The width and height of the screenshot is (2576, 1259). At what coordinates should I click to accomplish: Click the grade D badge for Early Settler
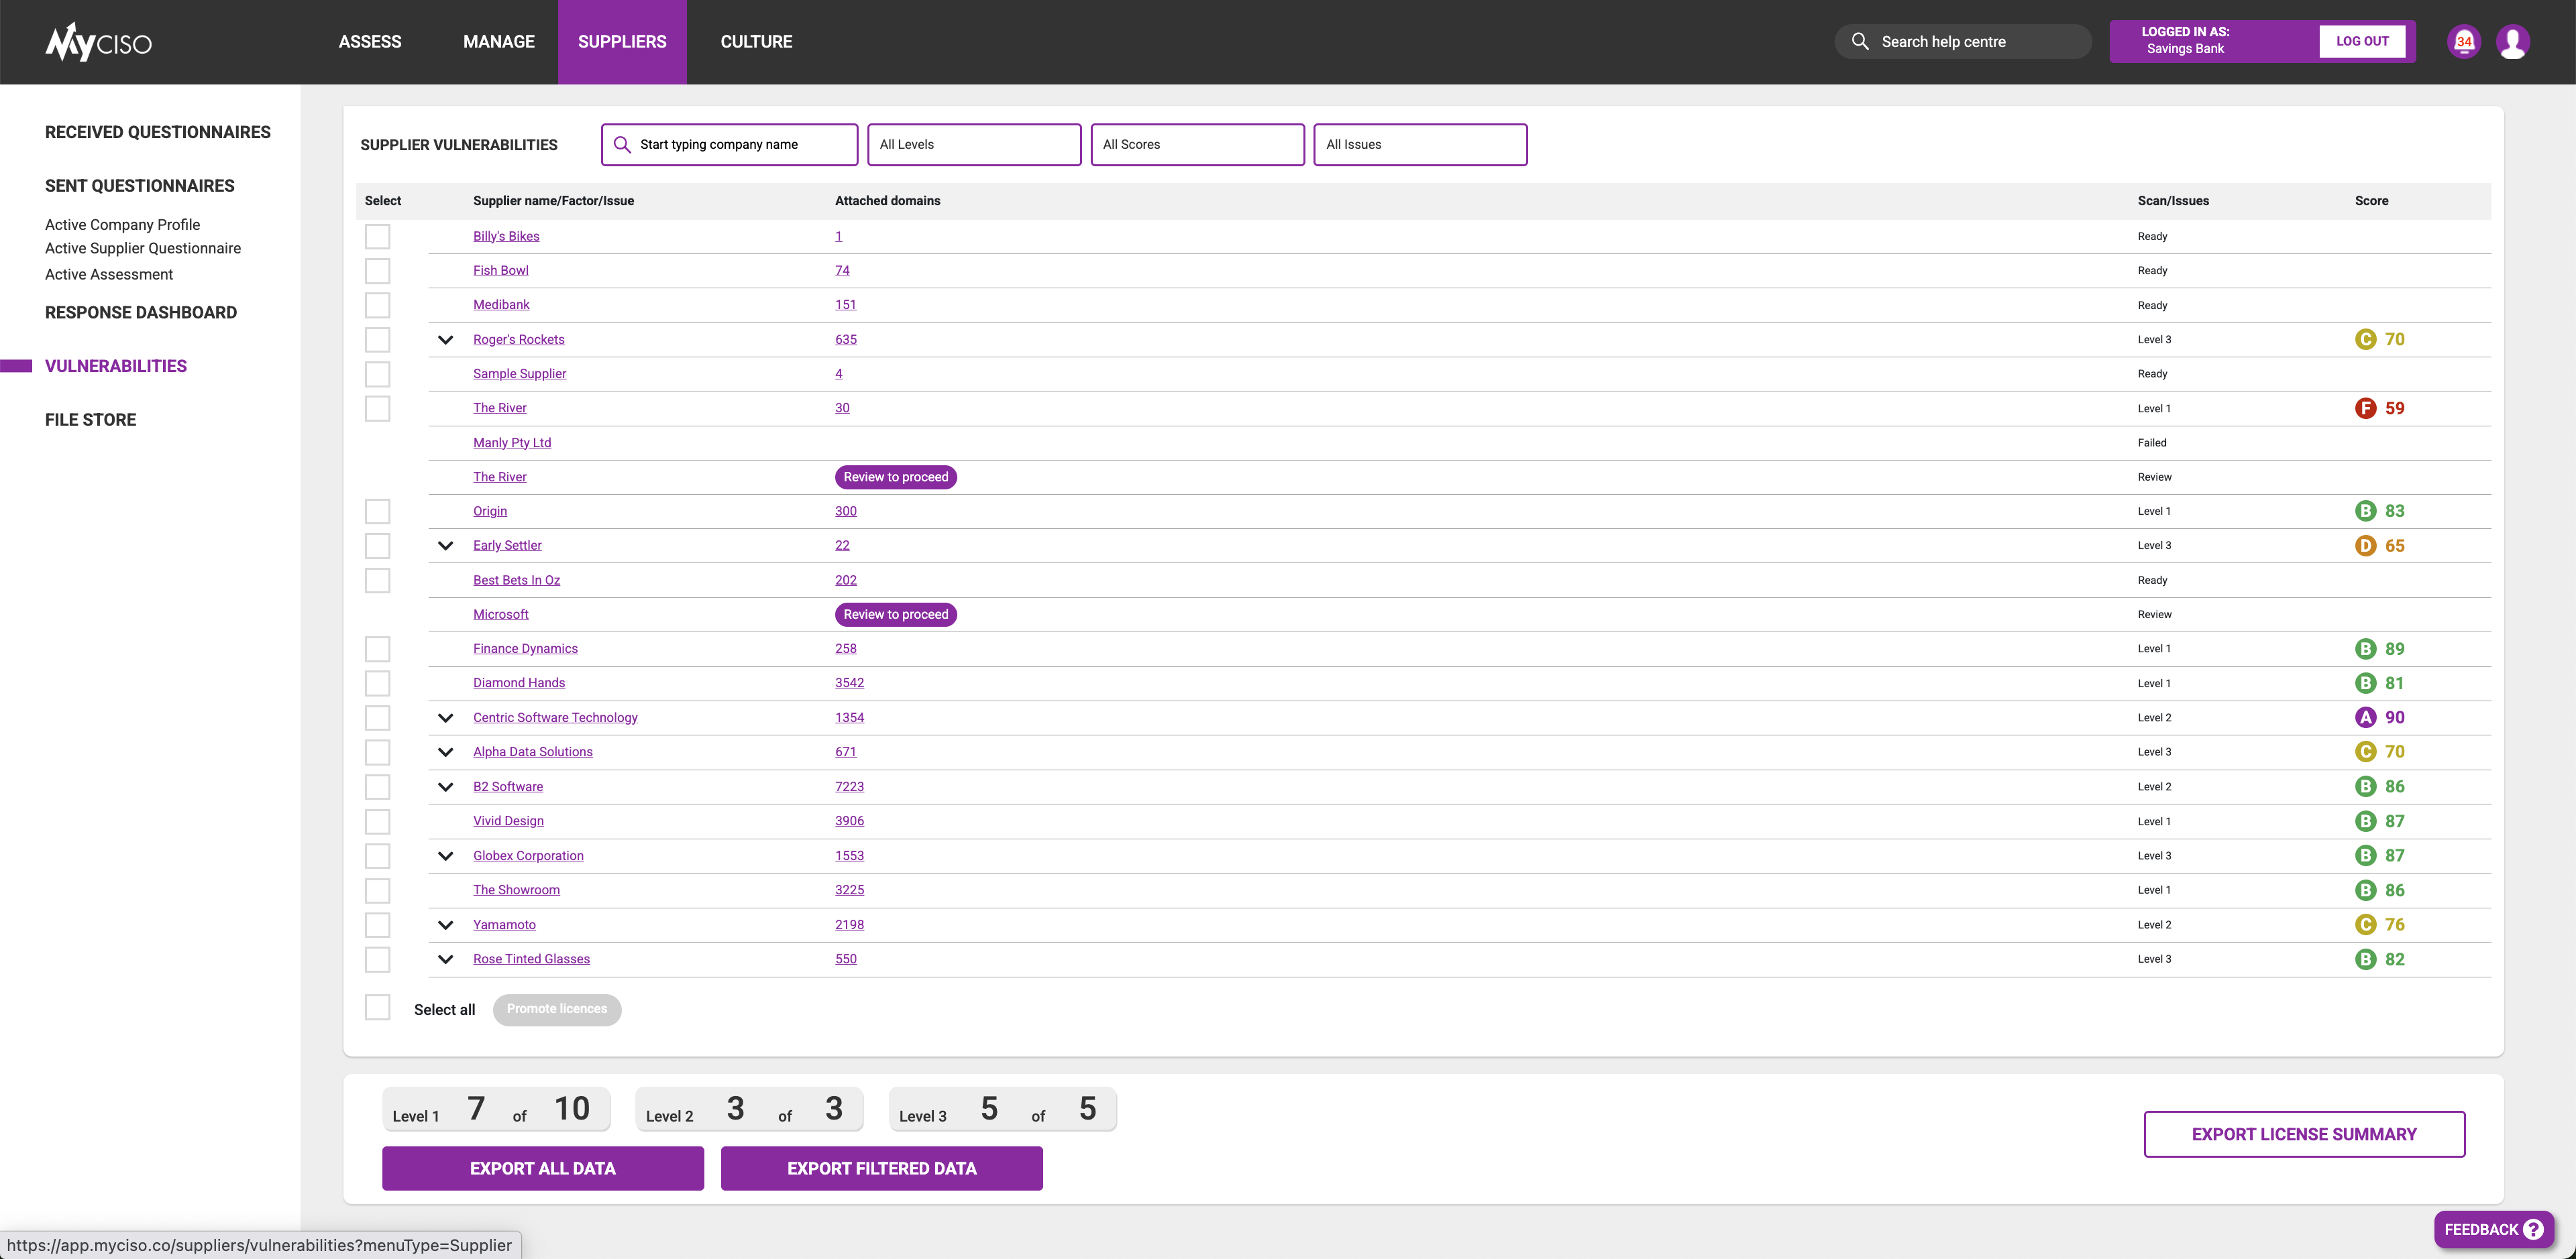(x=2365, y=546)
